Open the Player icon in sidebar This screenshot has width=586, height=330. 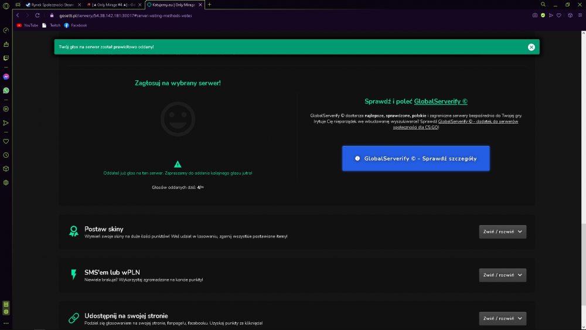(6, 109)
